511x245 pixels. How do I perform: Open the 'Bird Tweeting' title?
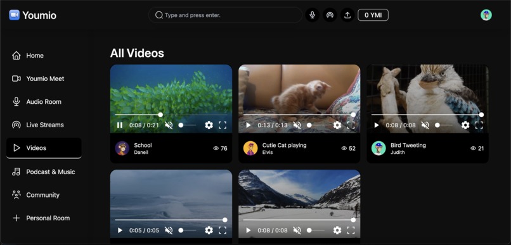click(x=408, y=146)
